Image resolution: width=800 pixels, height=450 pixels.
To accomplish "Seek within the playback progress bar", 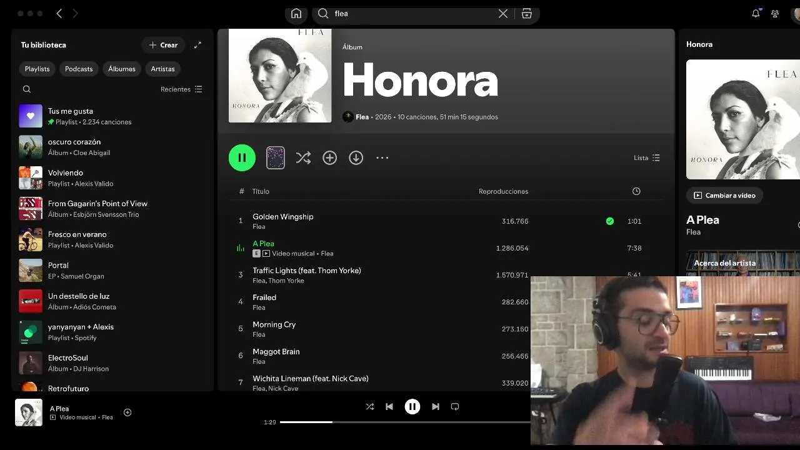I will point(405,422).
